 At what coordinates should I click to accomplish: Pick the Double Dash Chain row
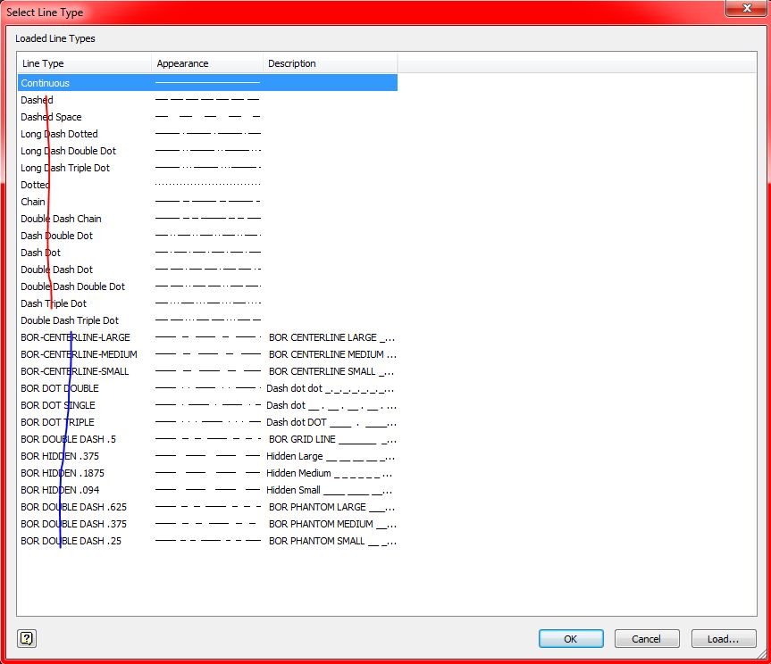pyautogui.click(x=207, y=219)
